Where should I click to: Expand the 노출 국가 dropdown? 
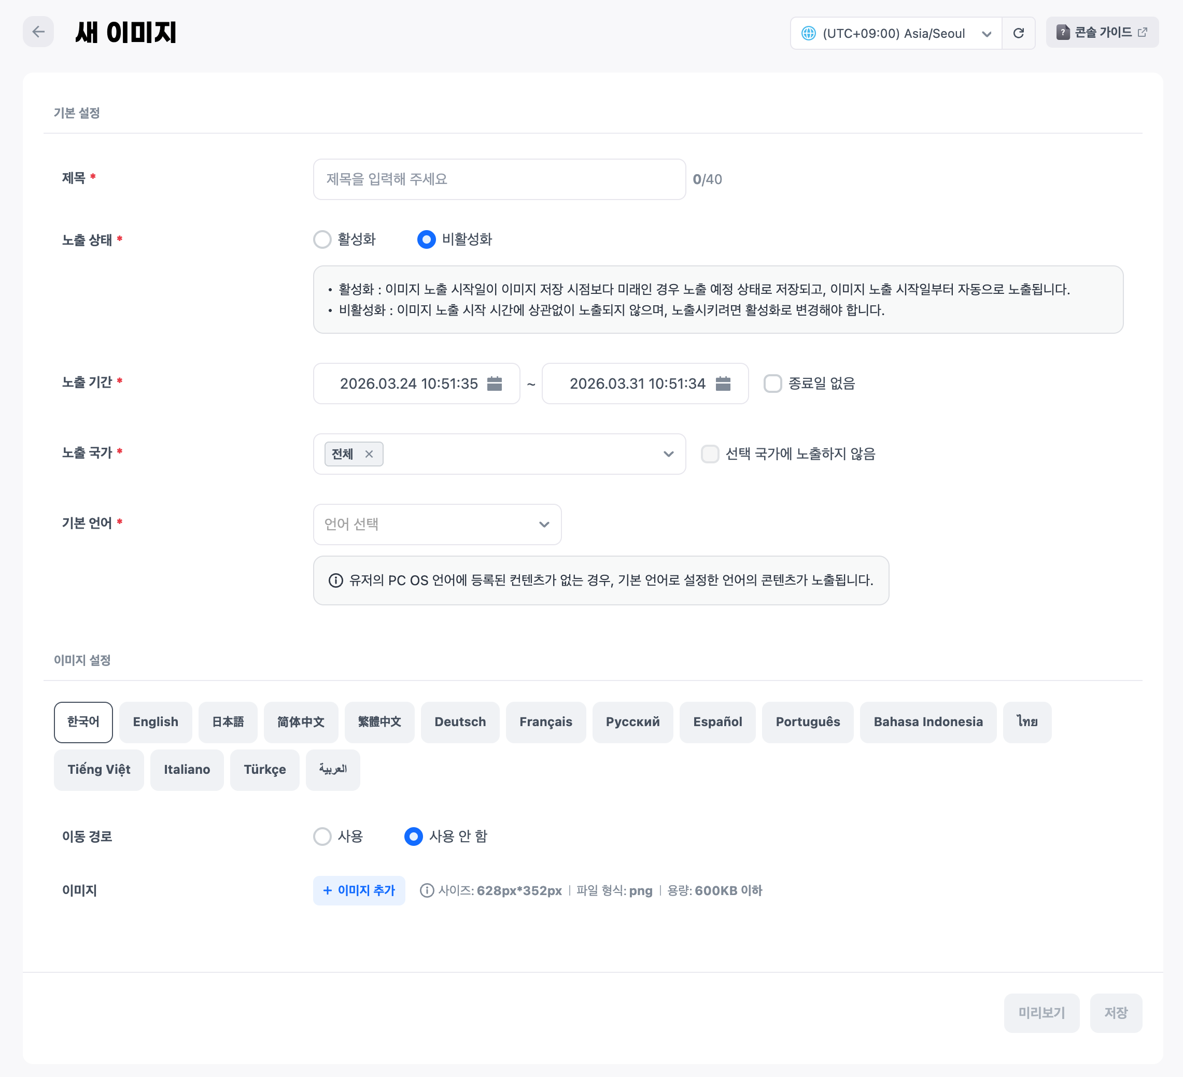[x=668, y=454]
